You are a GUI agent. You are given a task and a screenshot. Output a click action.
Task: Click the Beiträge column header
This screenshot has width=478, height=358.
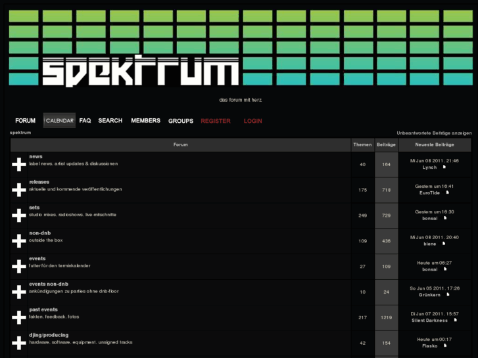click(386, 145)
